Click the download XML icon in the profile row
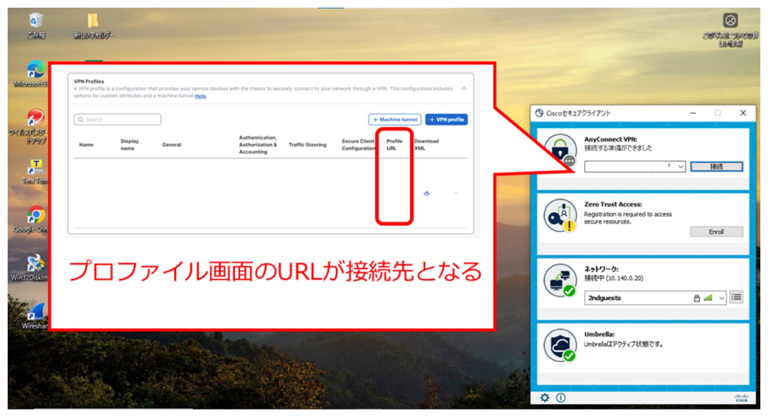Screen dimensions: 768x418 [x=427, y=193]
